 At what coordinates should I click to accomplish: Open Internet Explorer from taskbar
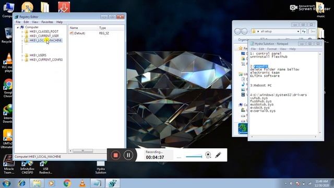coord(21,183)
